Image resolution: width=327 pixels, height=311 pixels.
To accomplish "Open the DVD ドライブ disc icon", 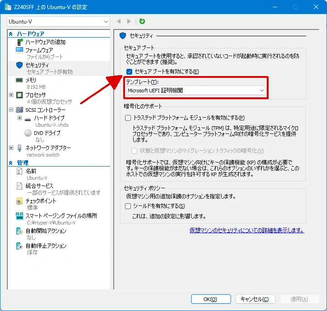I will click(x=28, y=133).
